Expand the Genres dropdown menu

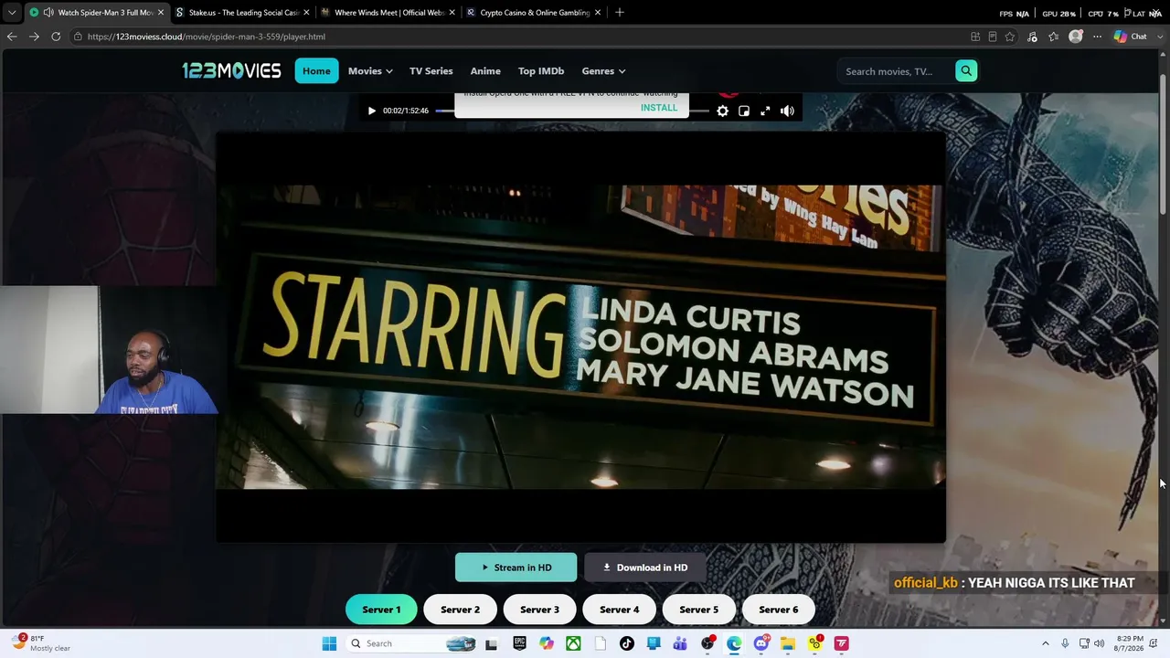[603, 70]
